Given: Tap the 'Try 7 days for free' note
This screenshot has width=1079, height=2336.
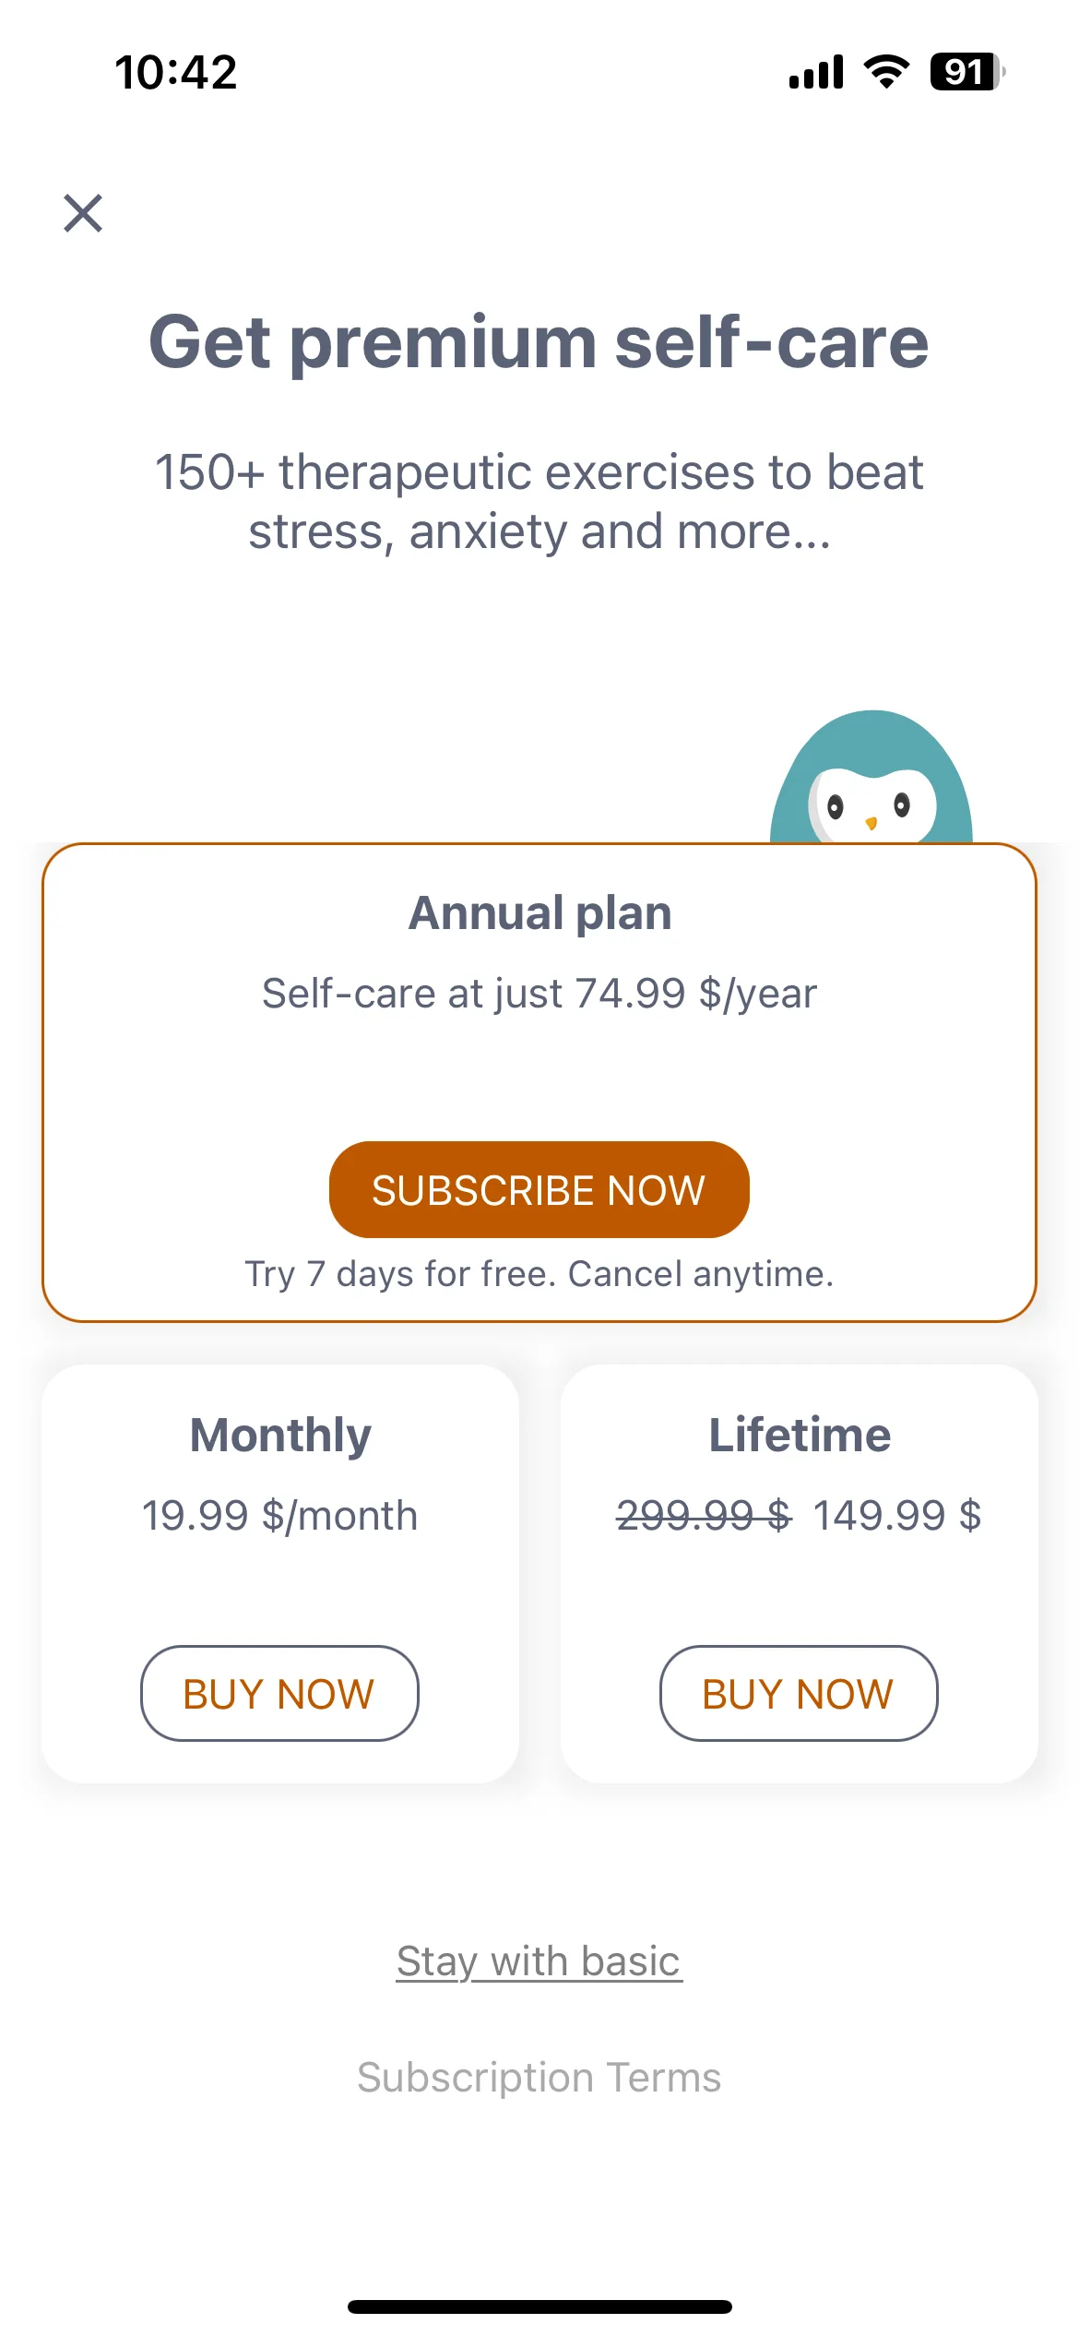Looking at the screenshot, I should coord(539,1273).
